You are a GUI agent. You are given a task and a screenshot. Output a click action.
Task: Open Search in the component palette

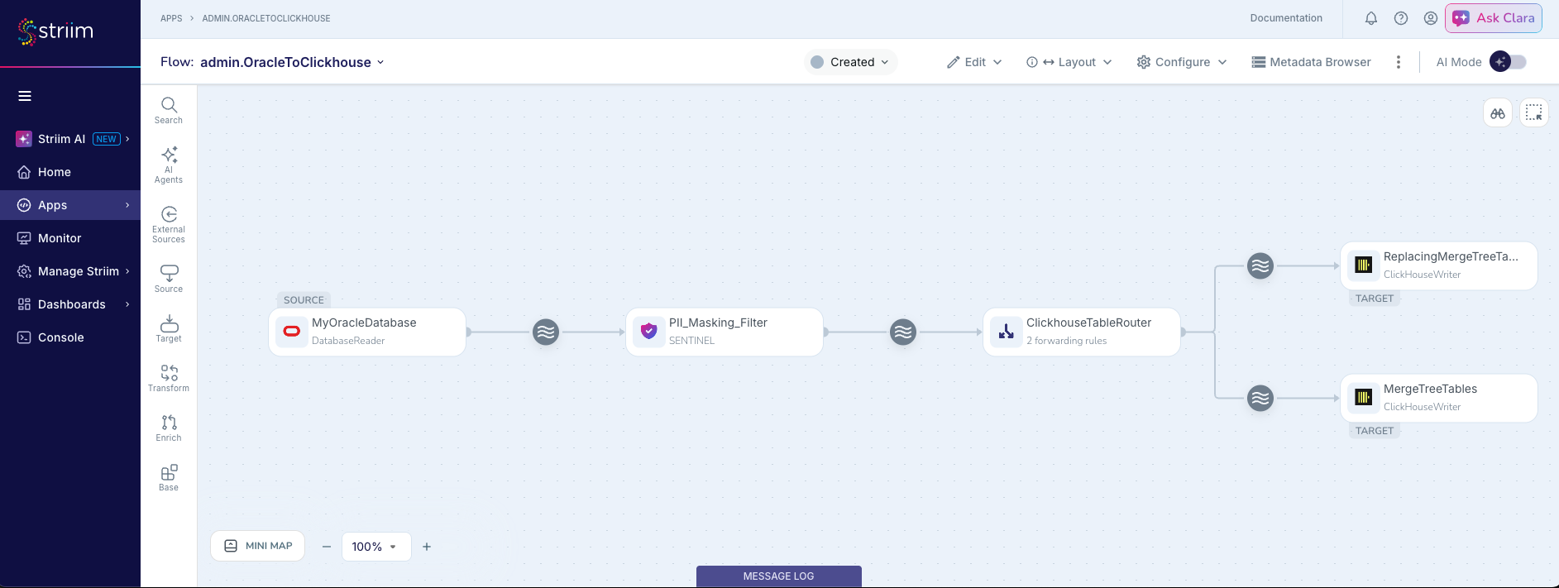[169, 111]
